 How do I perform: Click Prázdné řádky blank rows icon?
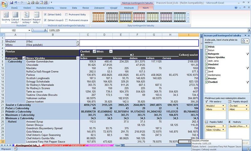tap(37, 18)
